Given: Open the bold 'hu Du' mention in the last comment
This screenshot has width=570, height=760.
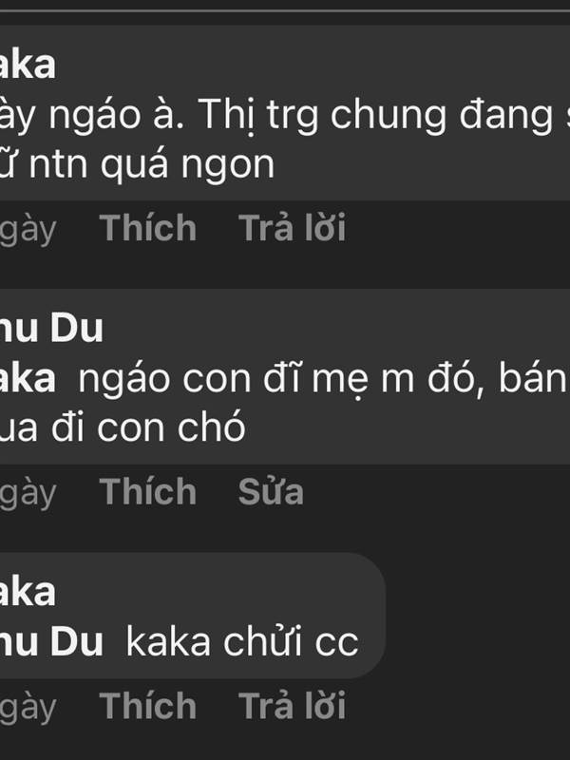Looking at the screenshot, I should [x=51, y=643].
